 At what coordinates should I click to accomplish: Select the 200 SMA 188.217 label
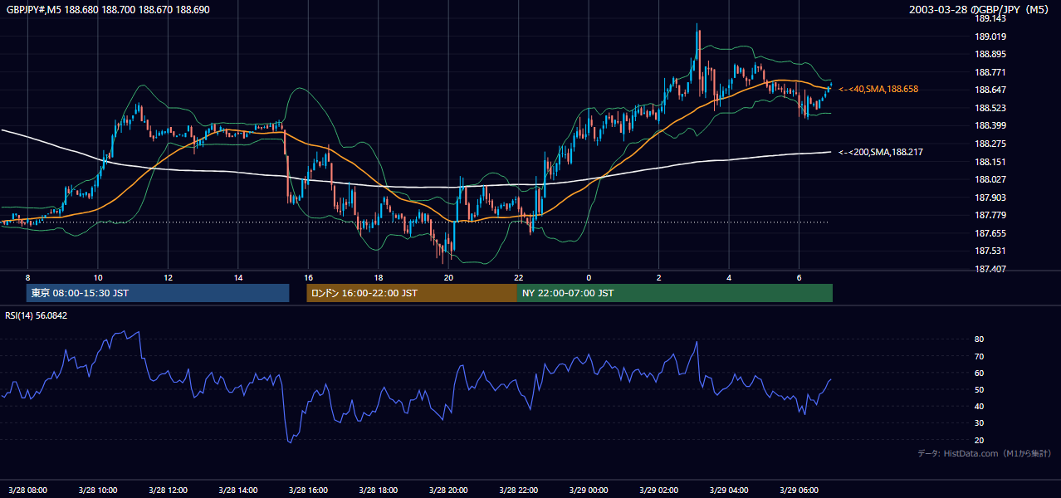coord(881,152)
